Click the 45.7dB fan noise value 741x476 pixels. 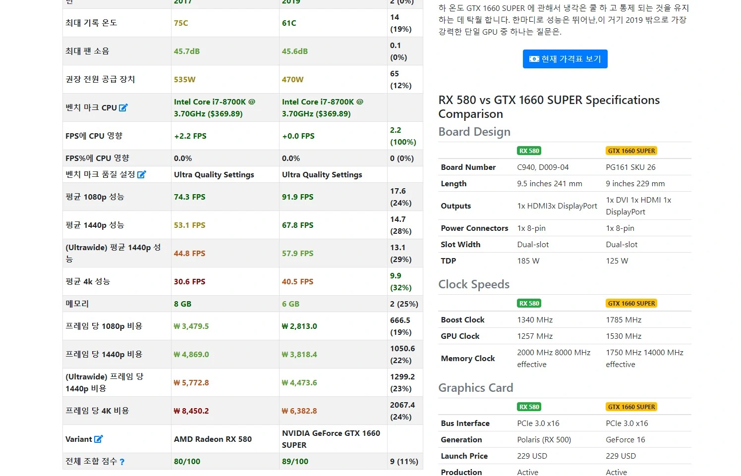187,51
